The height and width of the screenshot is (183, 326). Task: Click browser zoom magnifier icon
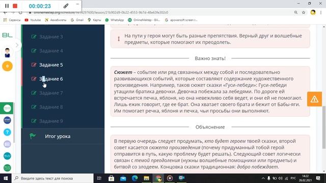coord(295,12)
